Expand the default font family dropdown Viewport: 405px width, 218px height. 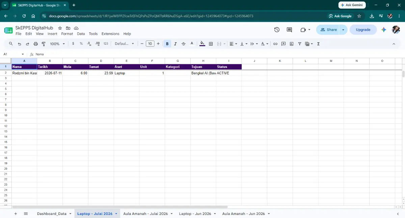(124, 44)
